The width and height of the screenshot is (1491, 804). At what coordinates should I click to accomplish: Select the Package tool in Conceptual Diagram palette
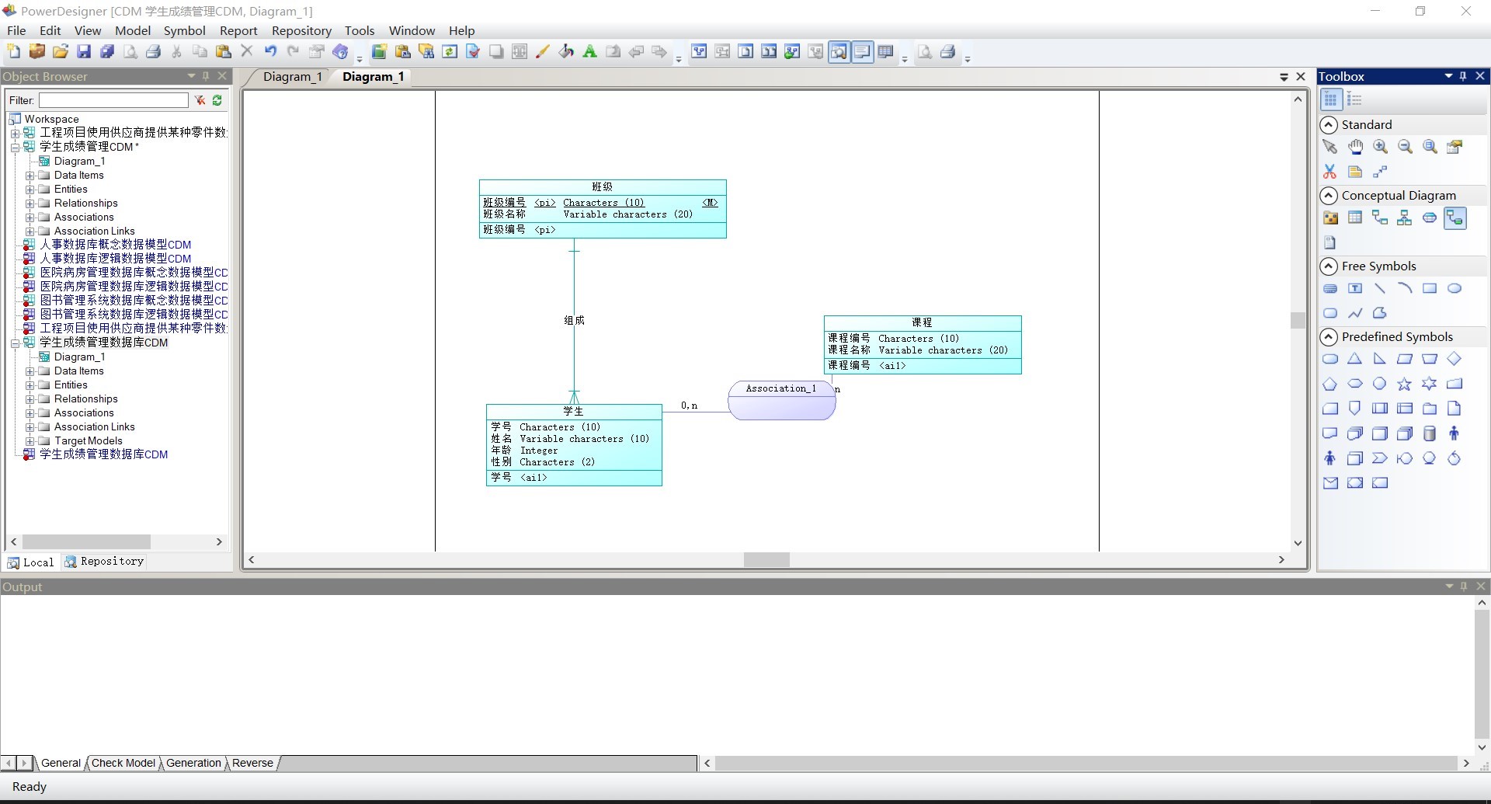pyautogui.click(x=1331, y=218)
